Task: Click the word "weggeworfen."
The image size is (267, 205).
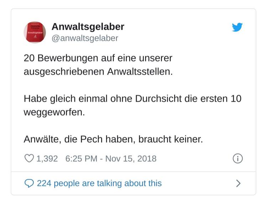Action: 54,112
